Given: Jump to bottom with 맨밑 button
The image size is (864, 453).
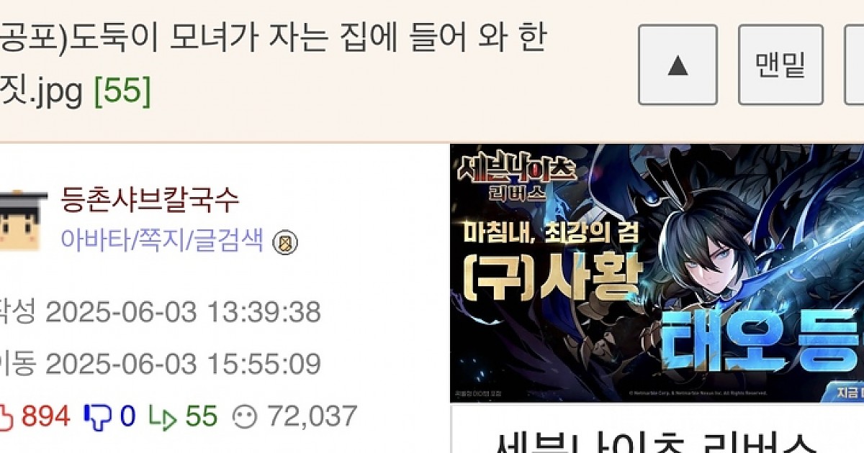Looking at the screenshot, I should [780, 65].
